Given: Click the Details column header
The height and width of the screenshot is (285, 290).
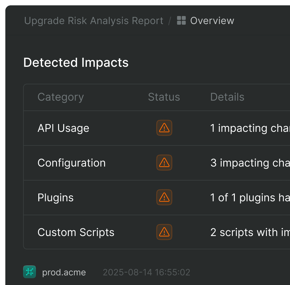Looking at the screenshot, I should (x=227, y=97).
